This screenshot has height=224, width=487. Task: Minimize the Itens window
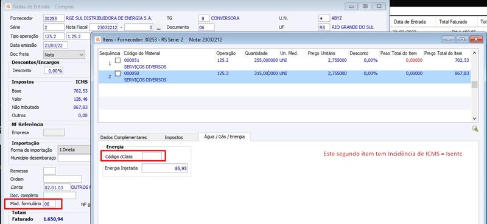point(447,39)
